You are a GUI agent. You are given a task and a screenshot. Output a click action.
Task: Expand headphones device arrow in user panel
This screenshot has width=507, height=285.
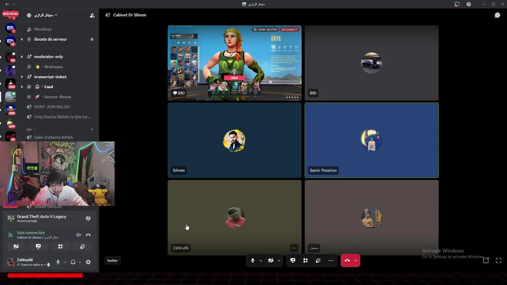tap(80, 262)
